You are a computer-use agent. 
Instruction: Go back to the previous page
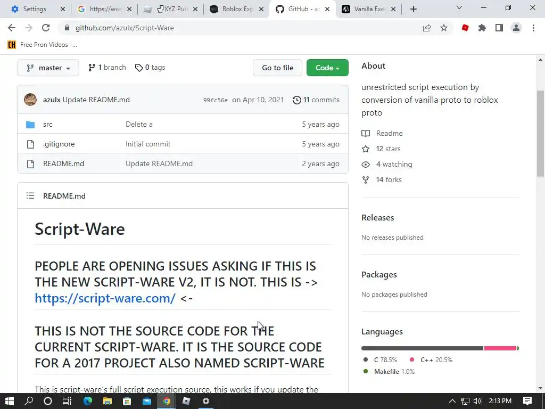pyautogui.click(x=12, y=28)
